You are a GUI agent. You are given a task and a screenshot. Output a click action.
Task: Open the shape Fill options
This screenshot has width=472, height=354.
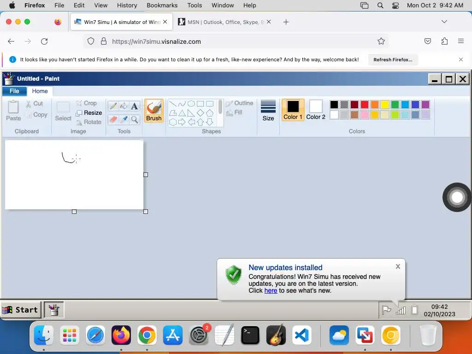[234, 112]
